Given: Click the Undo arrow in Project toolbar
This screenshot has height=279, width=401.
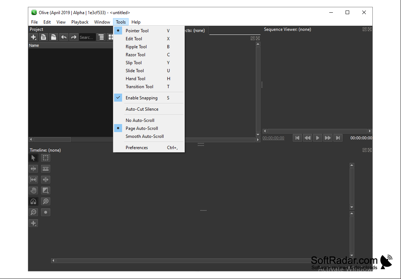Looking at the screenshot, I should [64, 37].
